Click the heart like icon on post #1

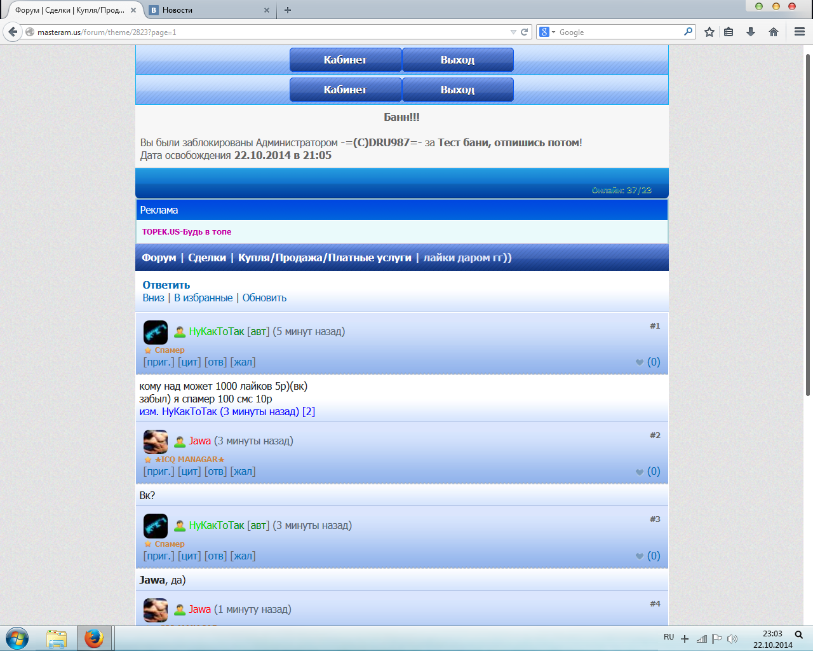click(x=640, y=362)
